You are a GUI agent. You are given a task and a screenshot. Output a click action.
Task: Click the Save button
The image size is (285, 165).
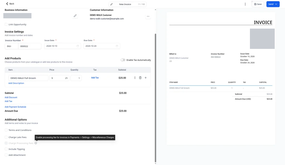[258, 4]
